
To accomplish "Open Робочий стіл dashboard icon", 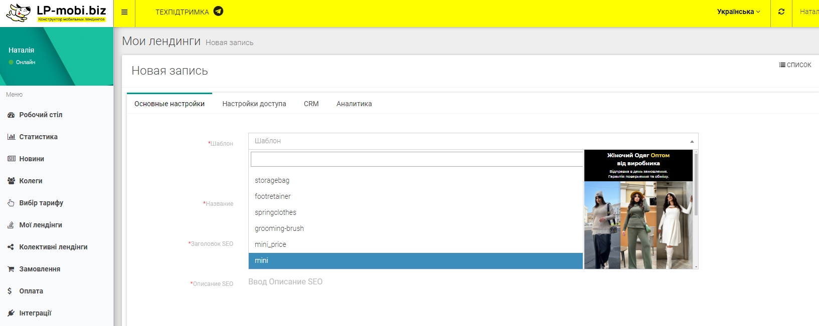I will point(11,115).
